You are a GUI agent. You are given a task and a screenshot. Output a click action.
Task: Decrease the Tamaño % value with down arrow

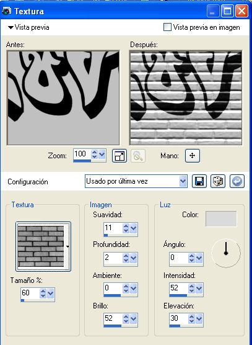(43, 296)
